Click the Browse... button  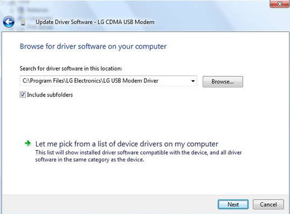[x=223, y=81]
